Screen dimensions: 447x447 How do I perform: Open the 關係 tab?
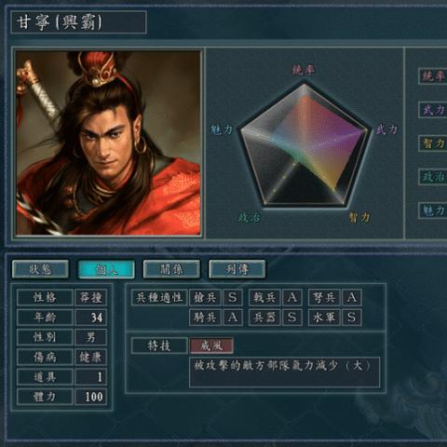coord(171,269)
